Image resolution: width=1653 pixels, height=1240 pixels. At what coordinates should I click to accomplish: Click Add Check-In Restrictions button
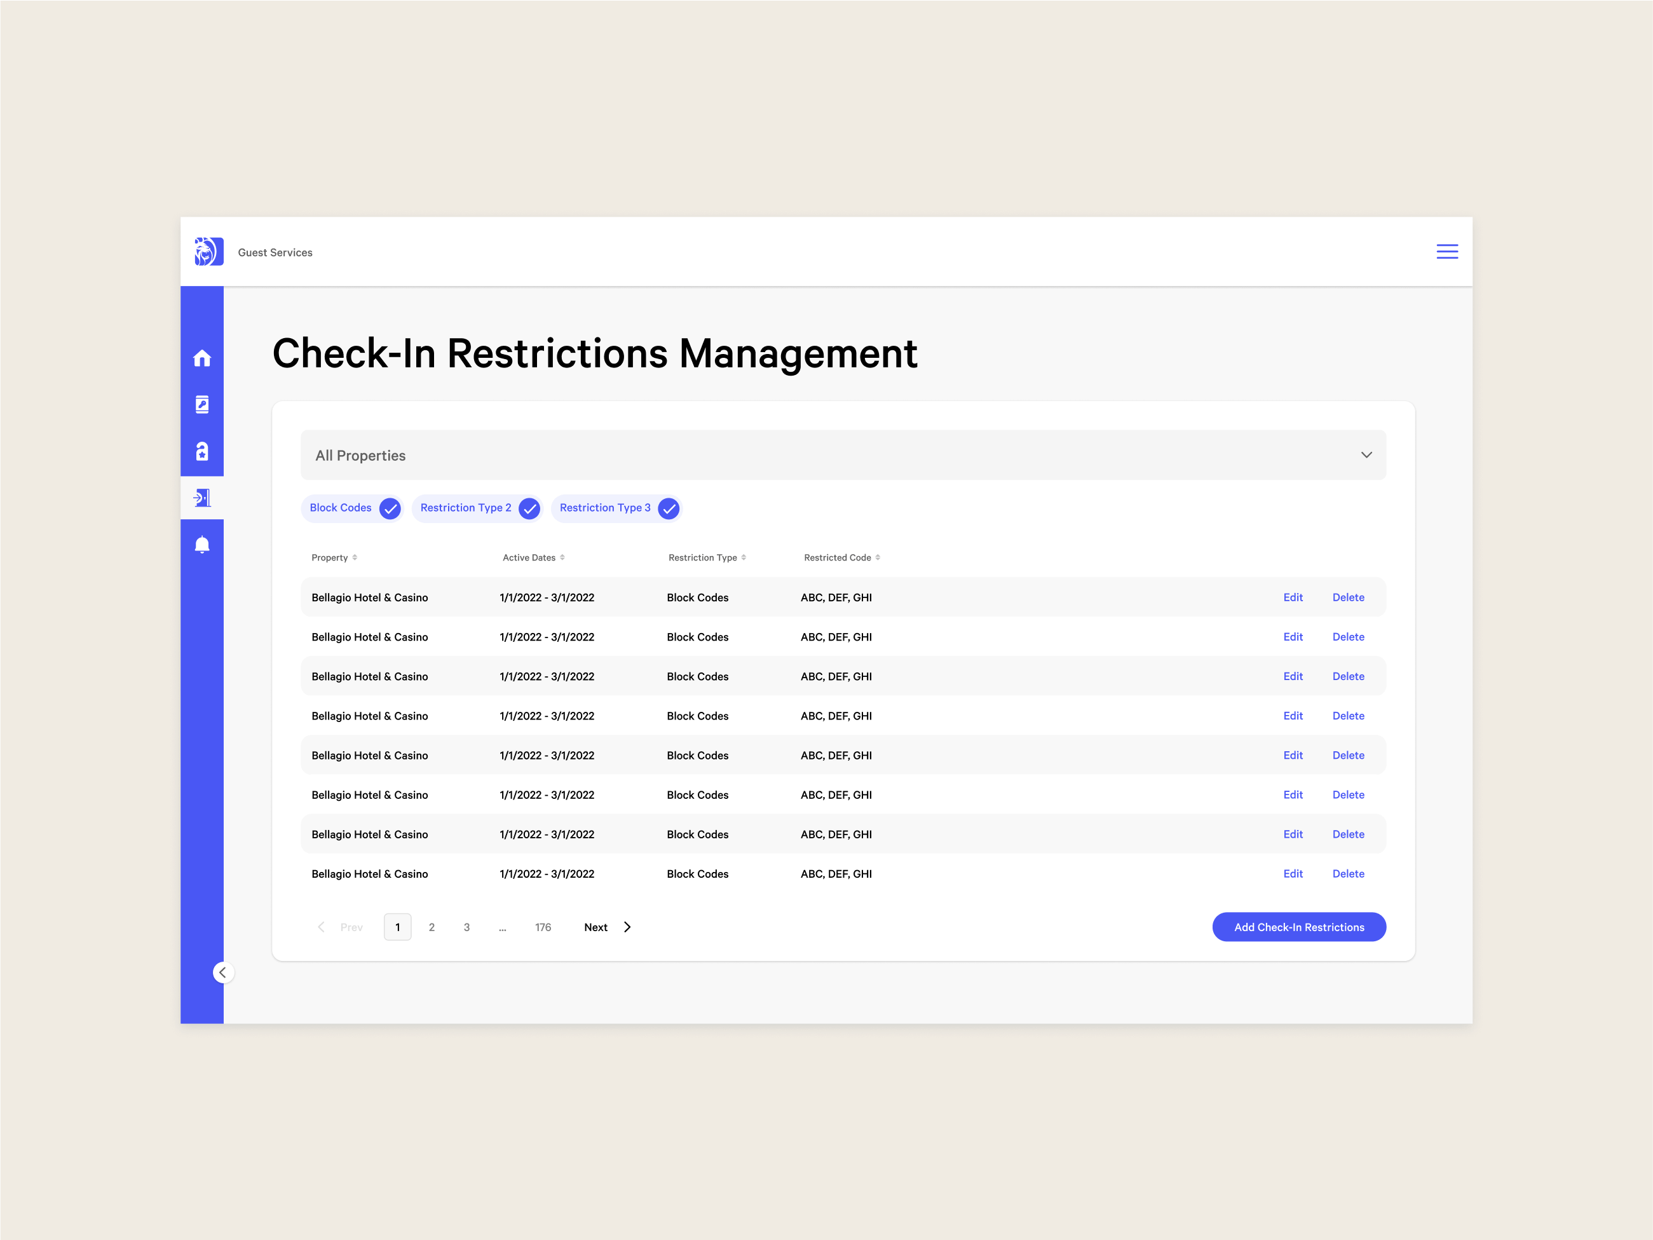1299,927
